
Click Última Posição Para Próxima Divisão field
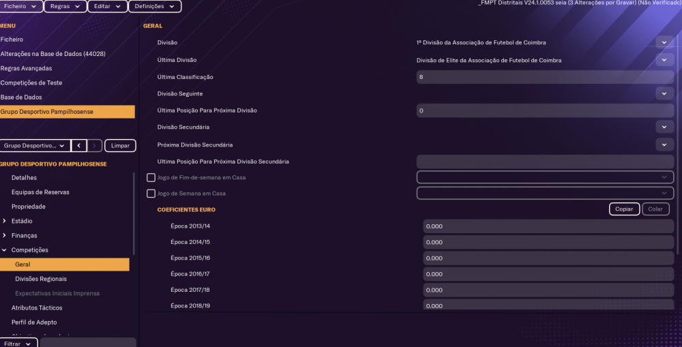(x=545, y=110)
